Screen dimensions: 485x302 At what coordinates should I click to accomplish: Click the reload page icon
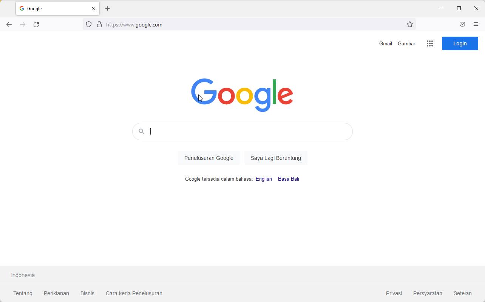[x=36, y=24]
